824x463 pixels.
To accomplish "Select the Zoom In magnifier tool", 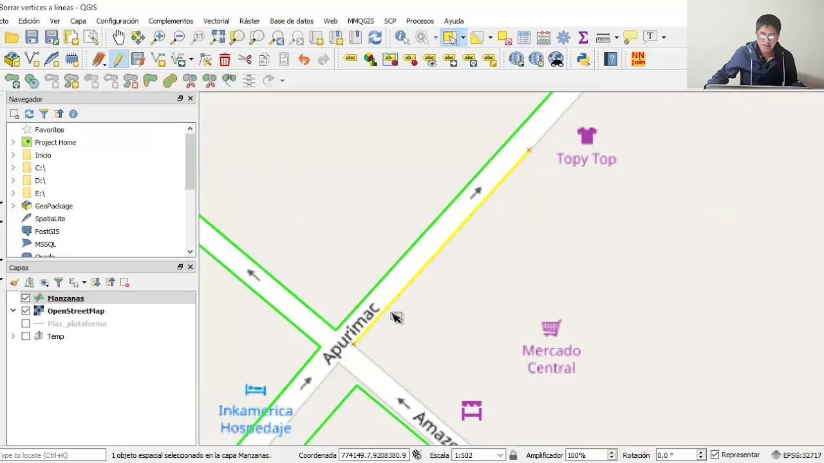I will click(158, 37).
